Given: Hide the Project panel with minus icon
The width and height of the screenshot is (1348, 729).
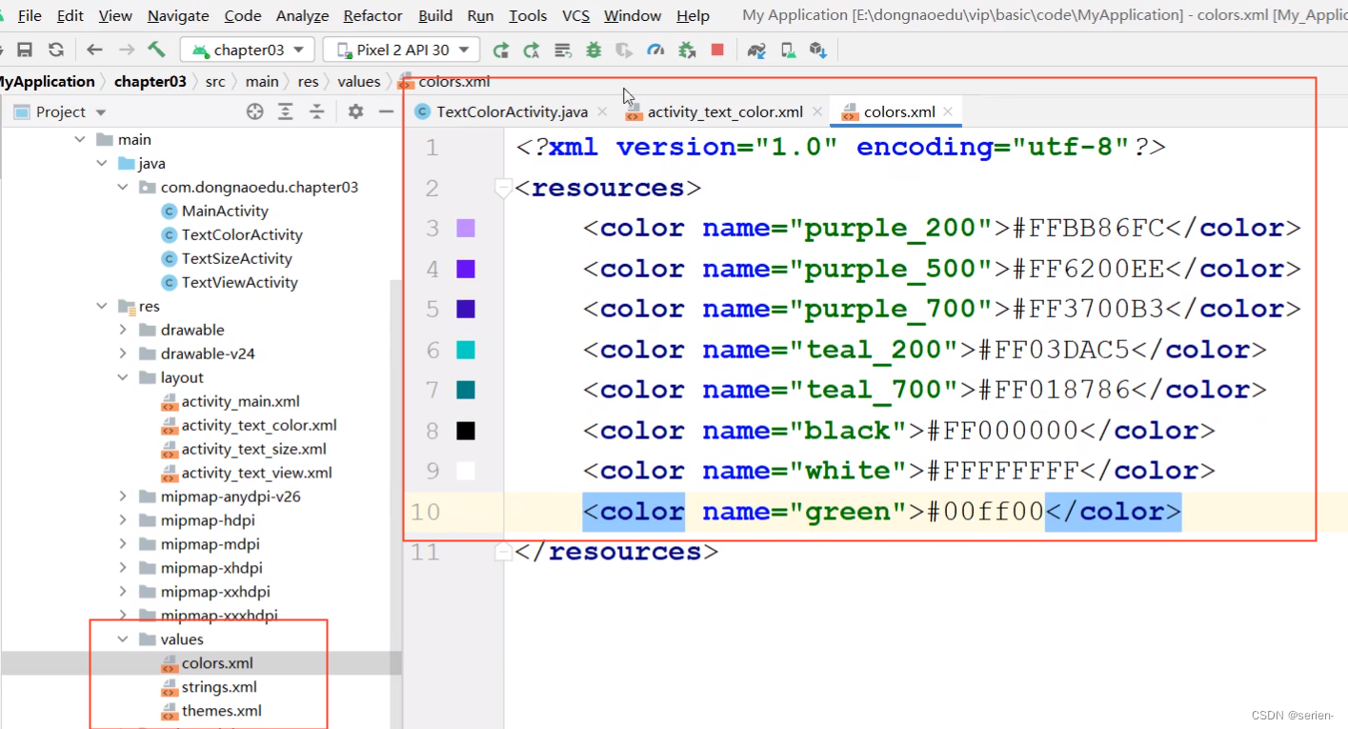Looking at the screenshot, I should tap(386, 111).
